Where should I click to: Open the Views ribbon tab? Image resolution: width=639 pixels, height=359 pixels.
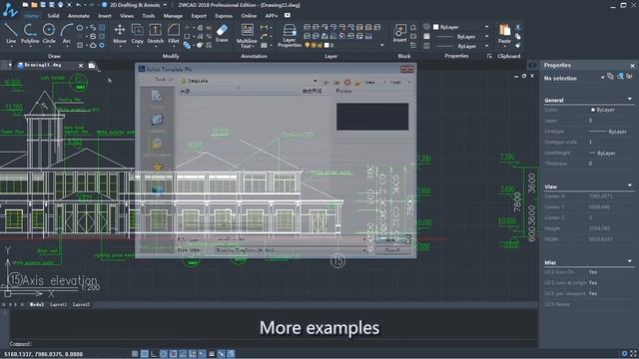tap(127, 16)
